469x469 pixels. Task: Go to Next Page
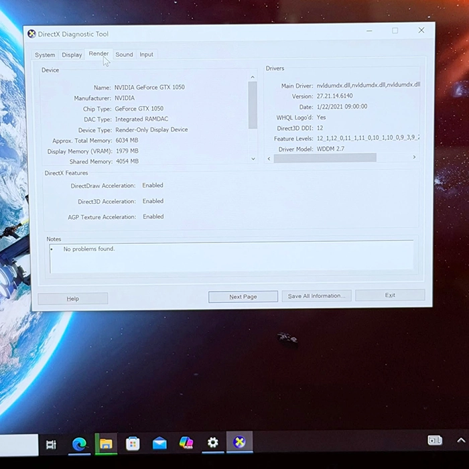(x=243, y=297)
